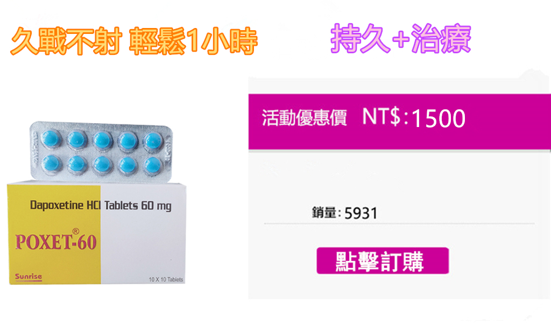
Task: Click the magenta banner background right side
Action: pyautogui.click(x=510, y=122)
